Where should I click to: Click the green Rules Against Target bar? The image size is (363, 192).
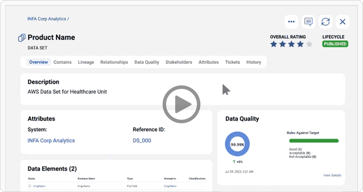[314, 141]
